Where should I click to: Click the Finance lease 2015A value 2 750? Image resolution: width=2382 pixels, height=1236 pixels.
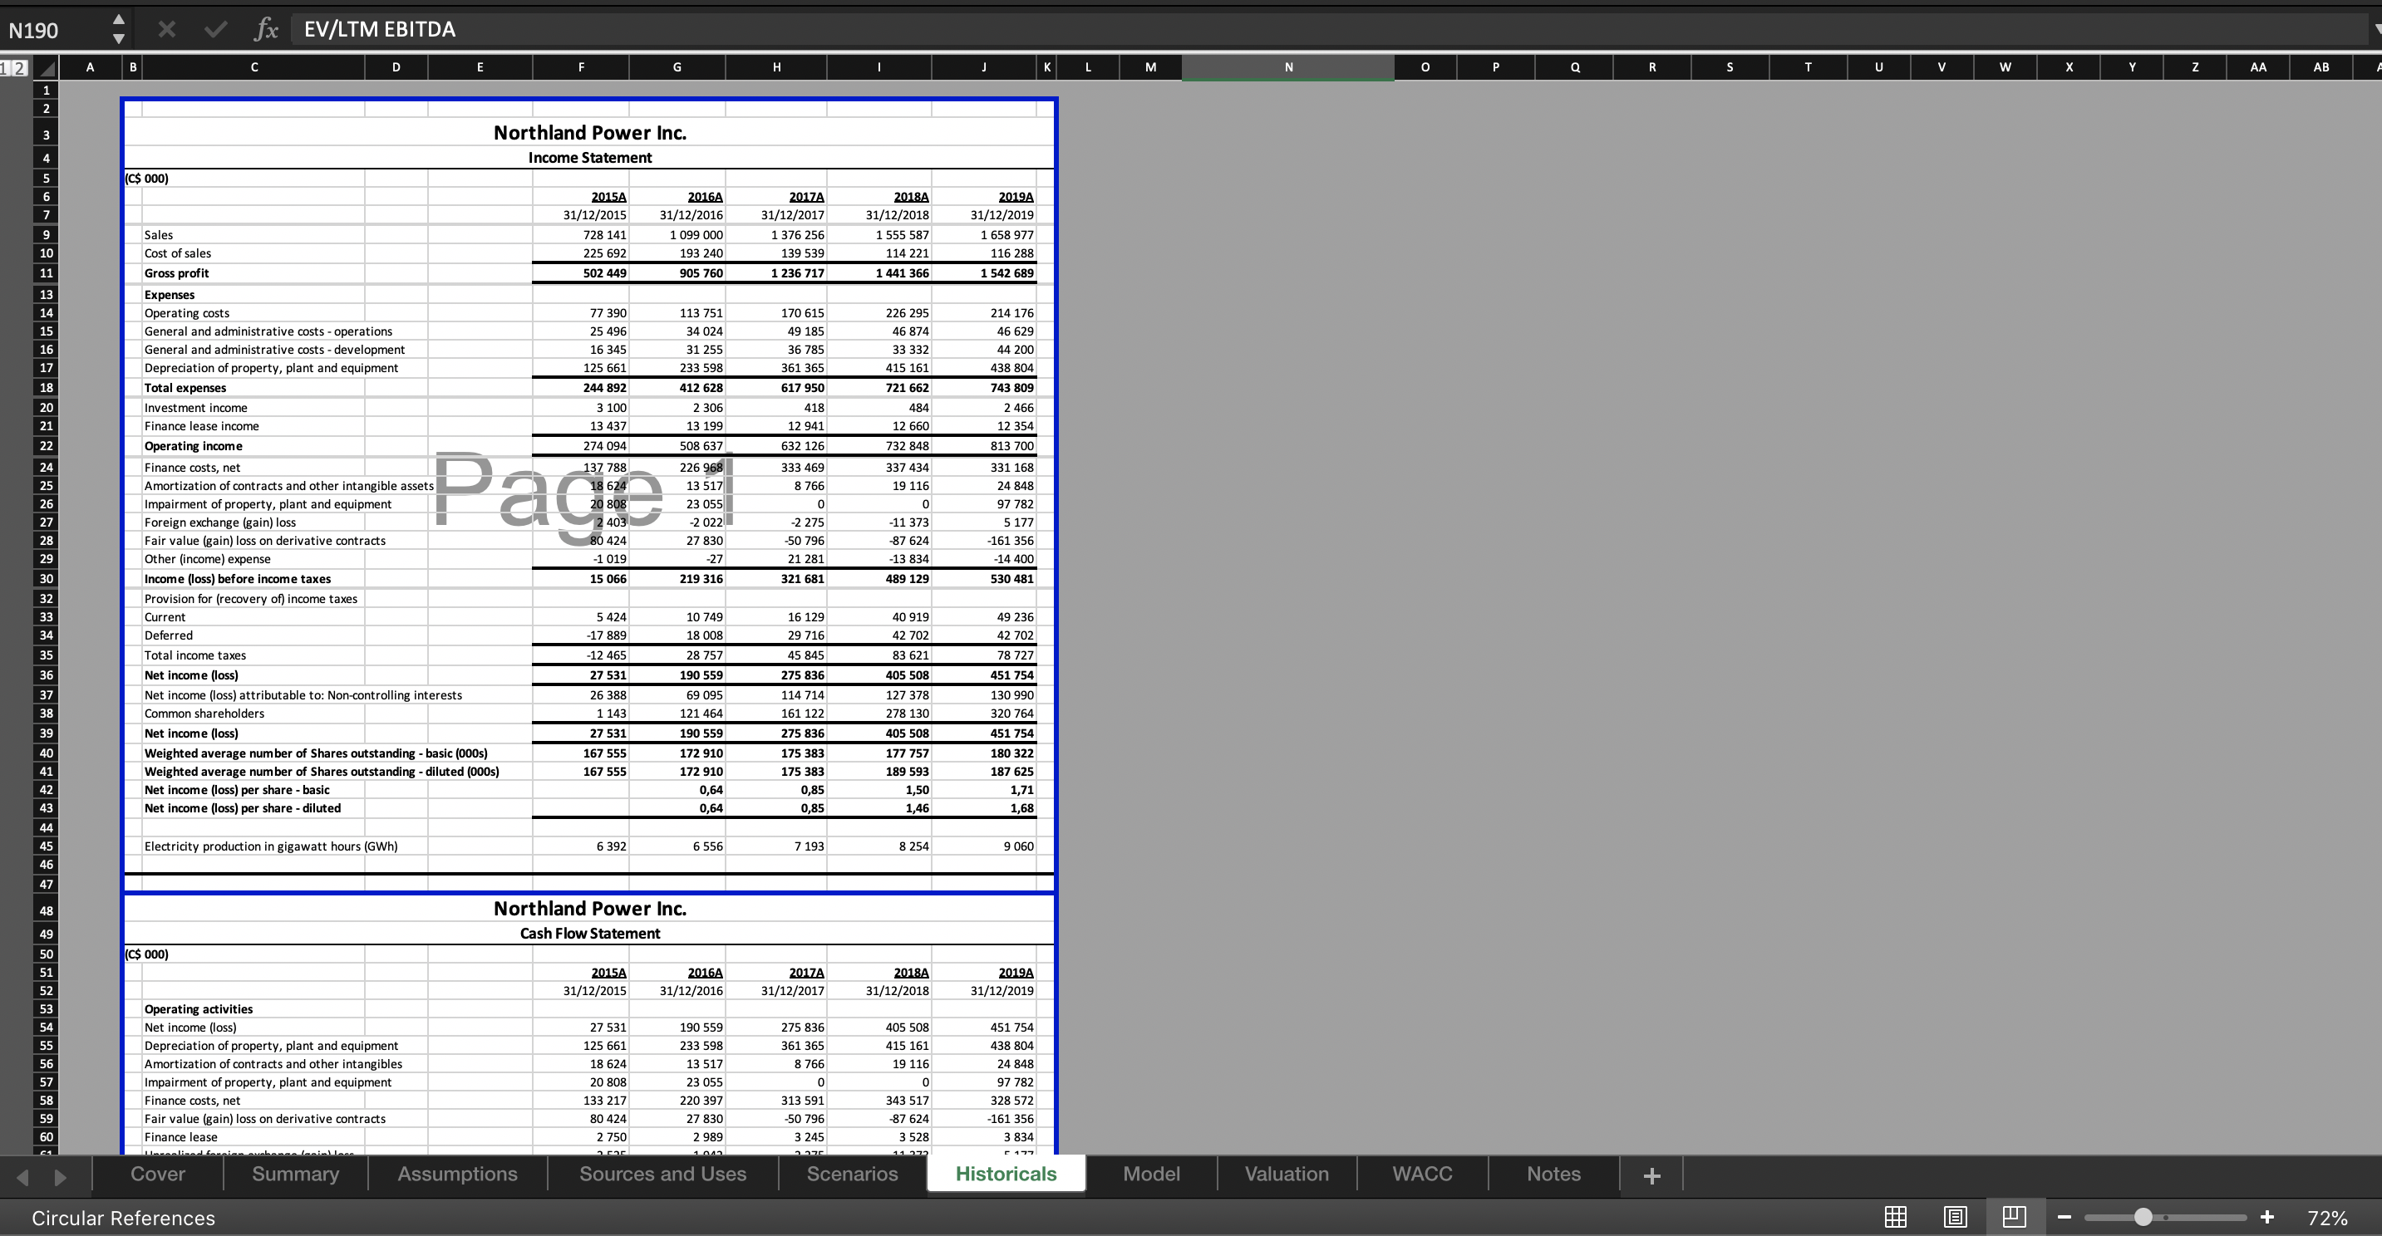(x=611, y=1137)
